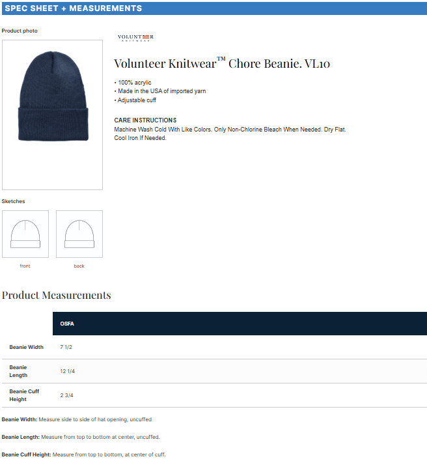The image size is (427, 459).
Task: Click the Made in the USA bullet
Action: pyautogui.click(x=160, y=91)
